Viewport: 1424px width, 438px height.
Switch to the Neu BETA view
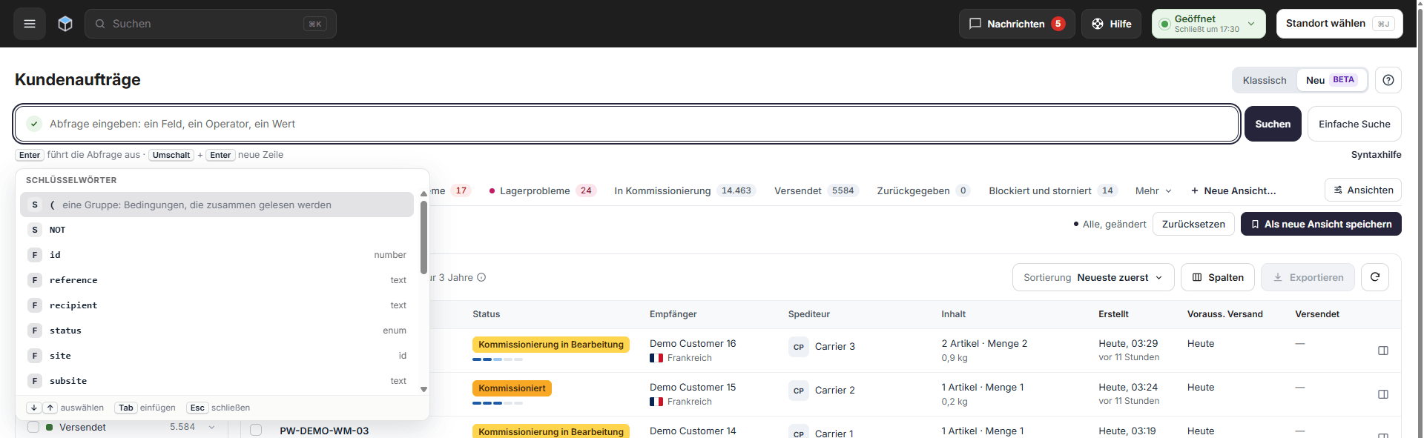1332,80
